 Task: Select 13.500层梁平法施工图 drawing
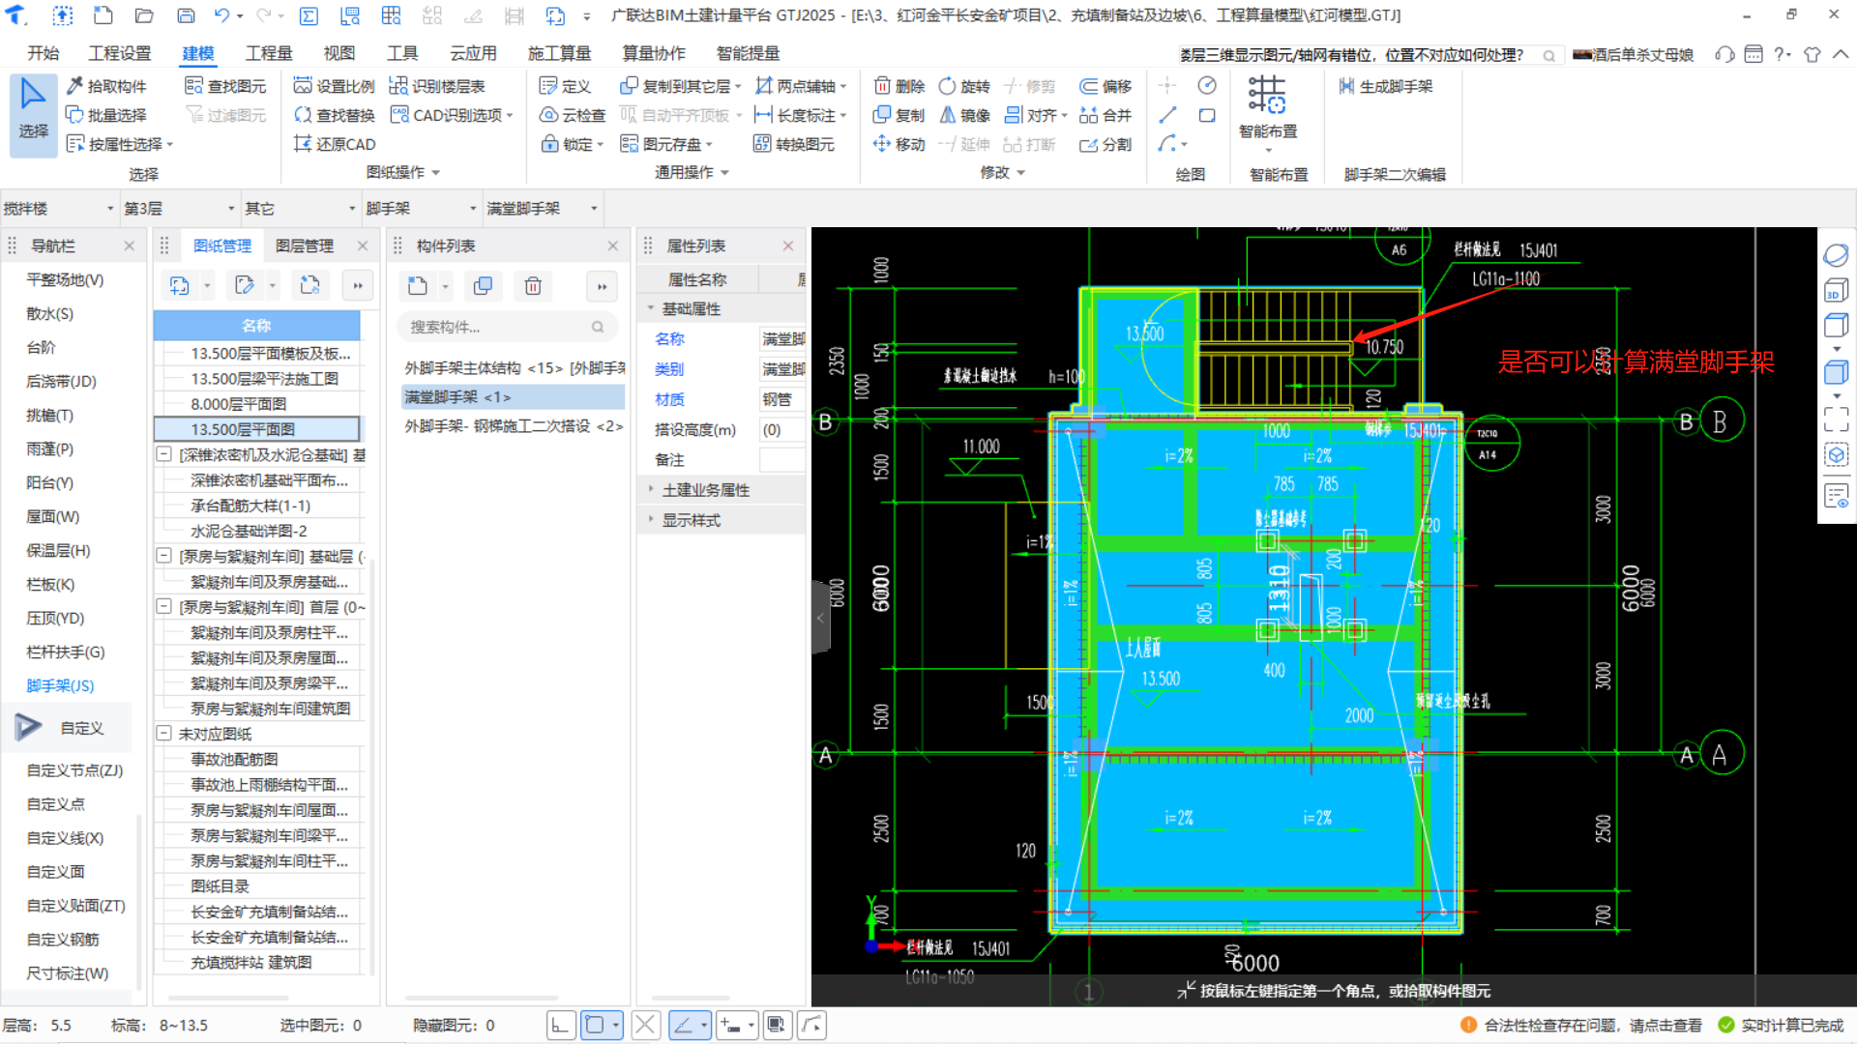[264, 378]
